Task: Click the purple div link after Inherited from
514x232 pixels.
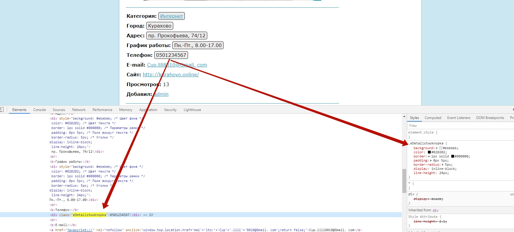Action: (x=436, y=210)
